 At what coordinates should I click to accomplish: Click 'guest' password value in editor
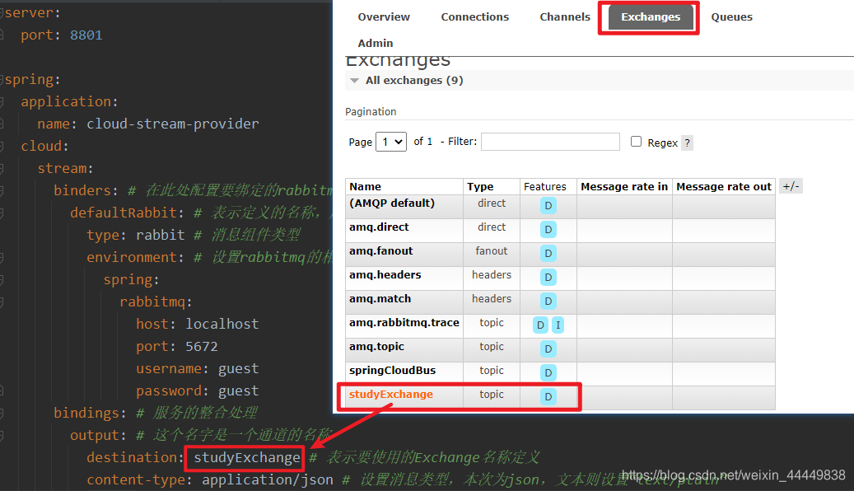click(239, 391)
